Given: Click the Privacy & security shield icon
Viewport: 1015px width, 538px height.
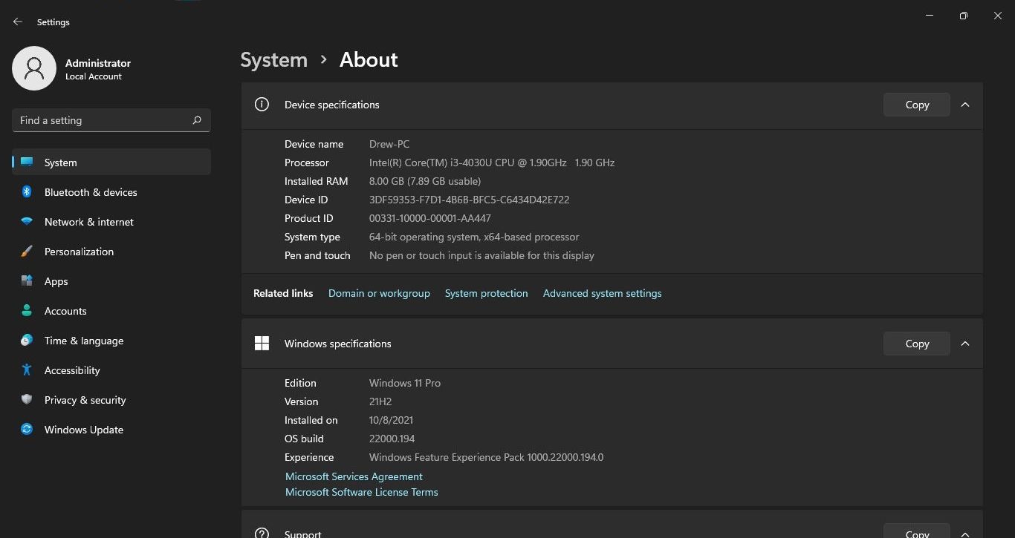Looking at the screenshot, I should point(27,400).
